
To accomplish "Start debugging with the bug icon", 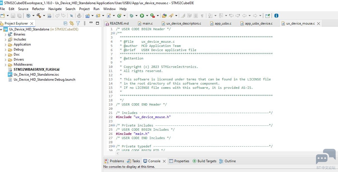I will point(132,16).
